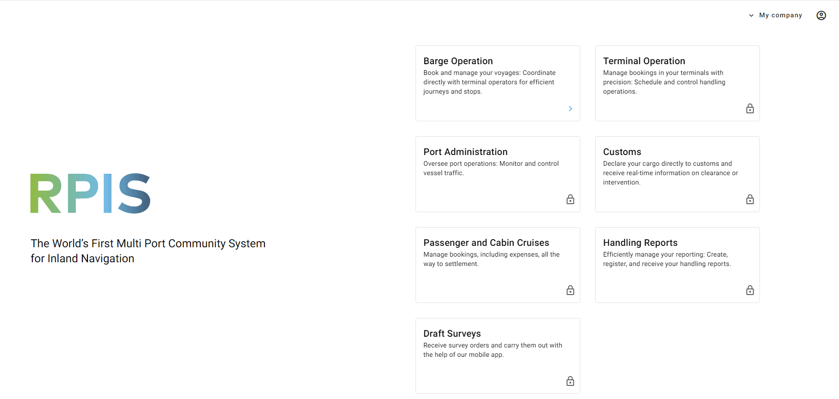Click the lock icon on Draft Surveys card

point(570,381)
